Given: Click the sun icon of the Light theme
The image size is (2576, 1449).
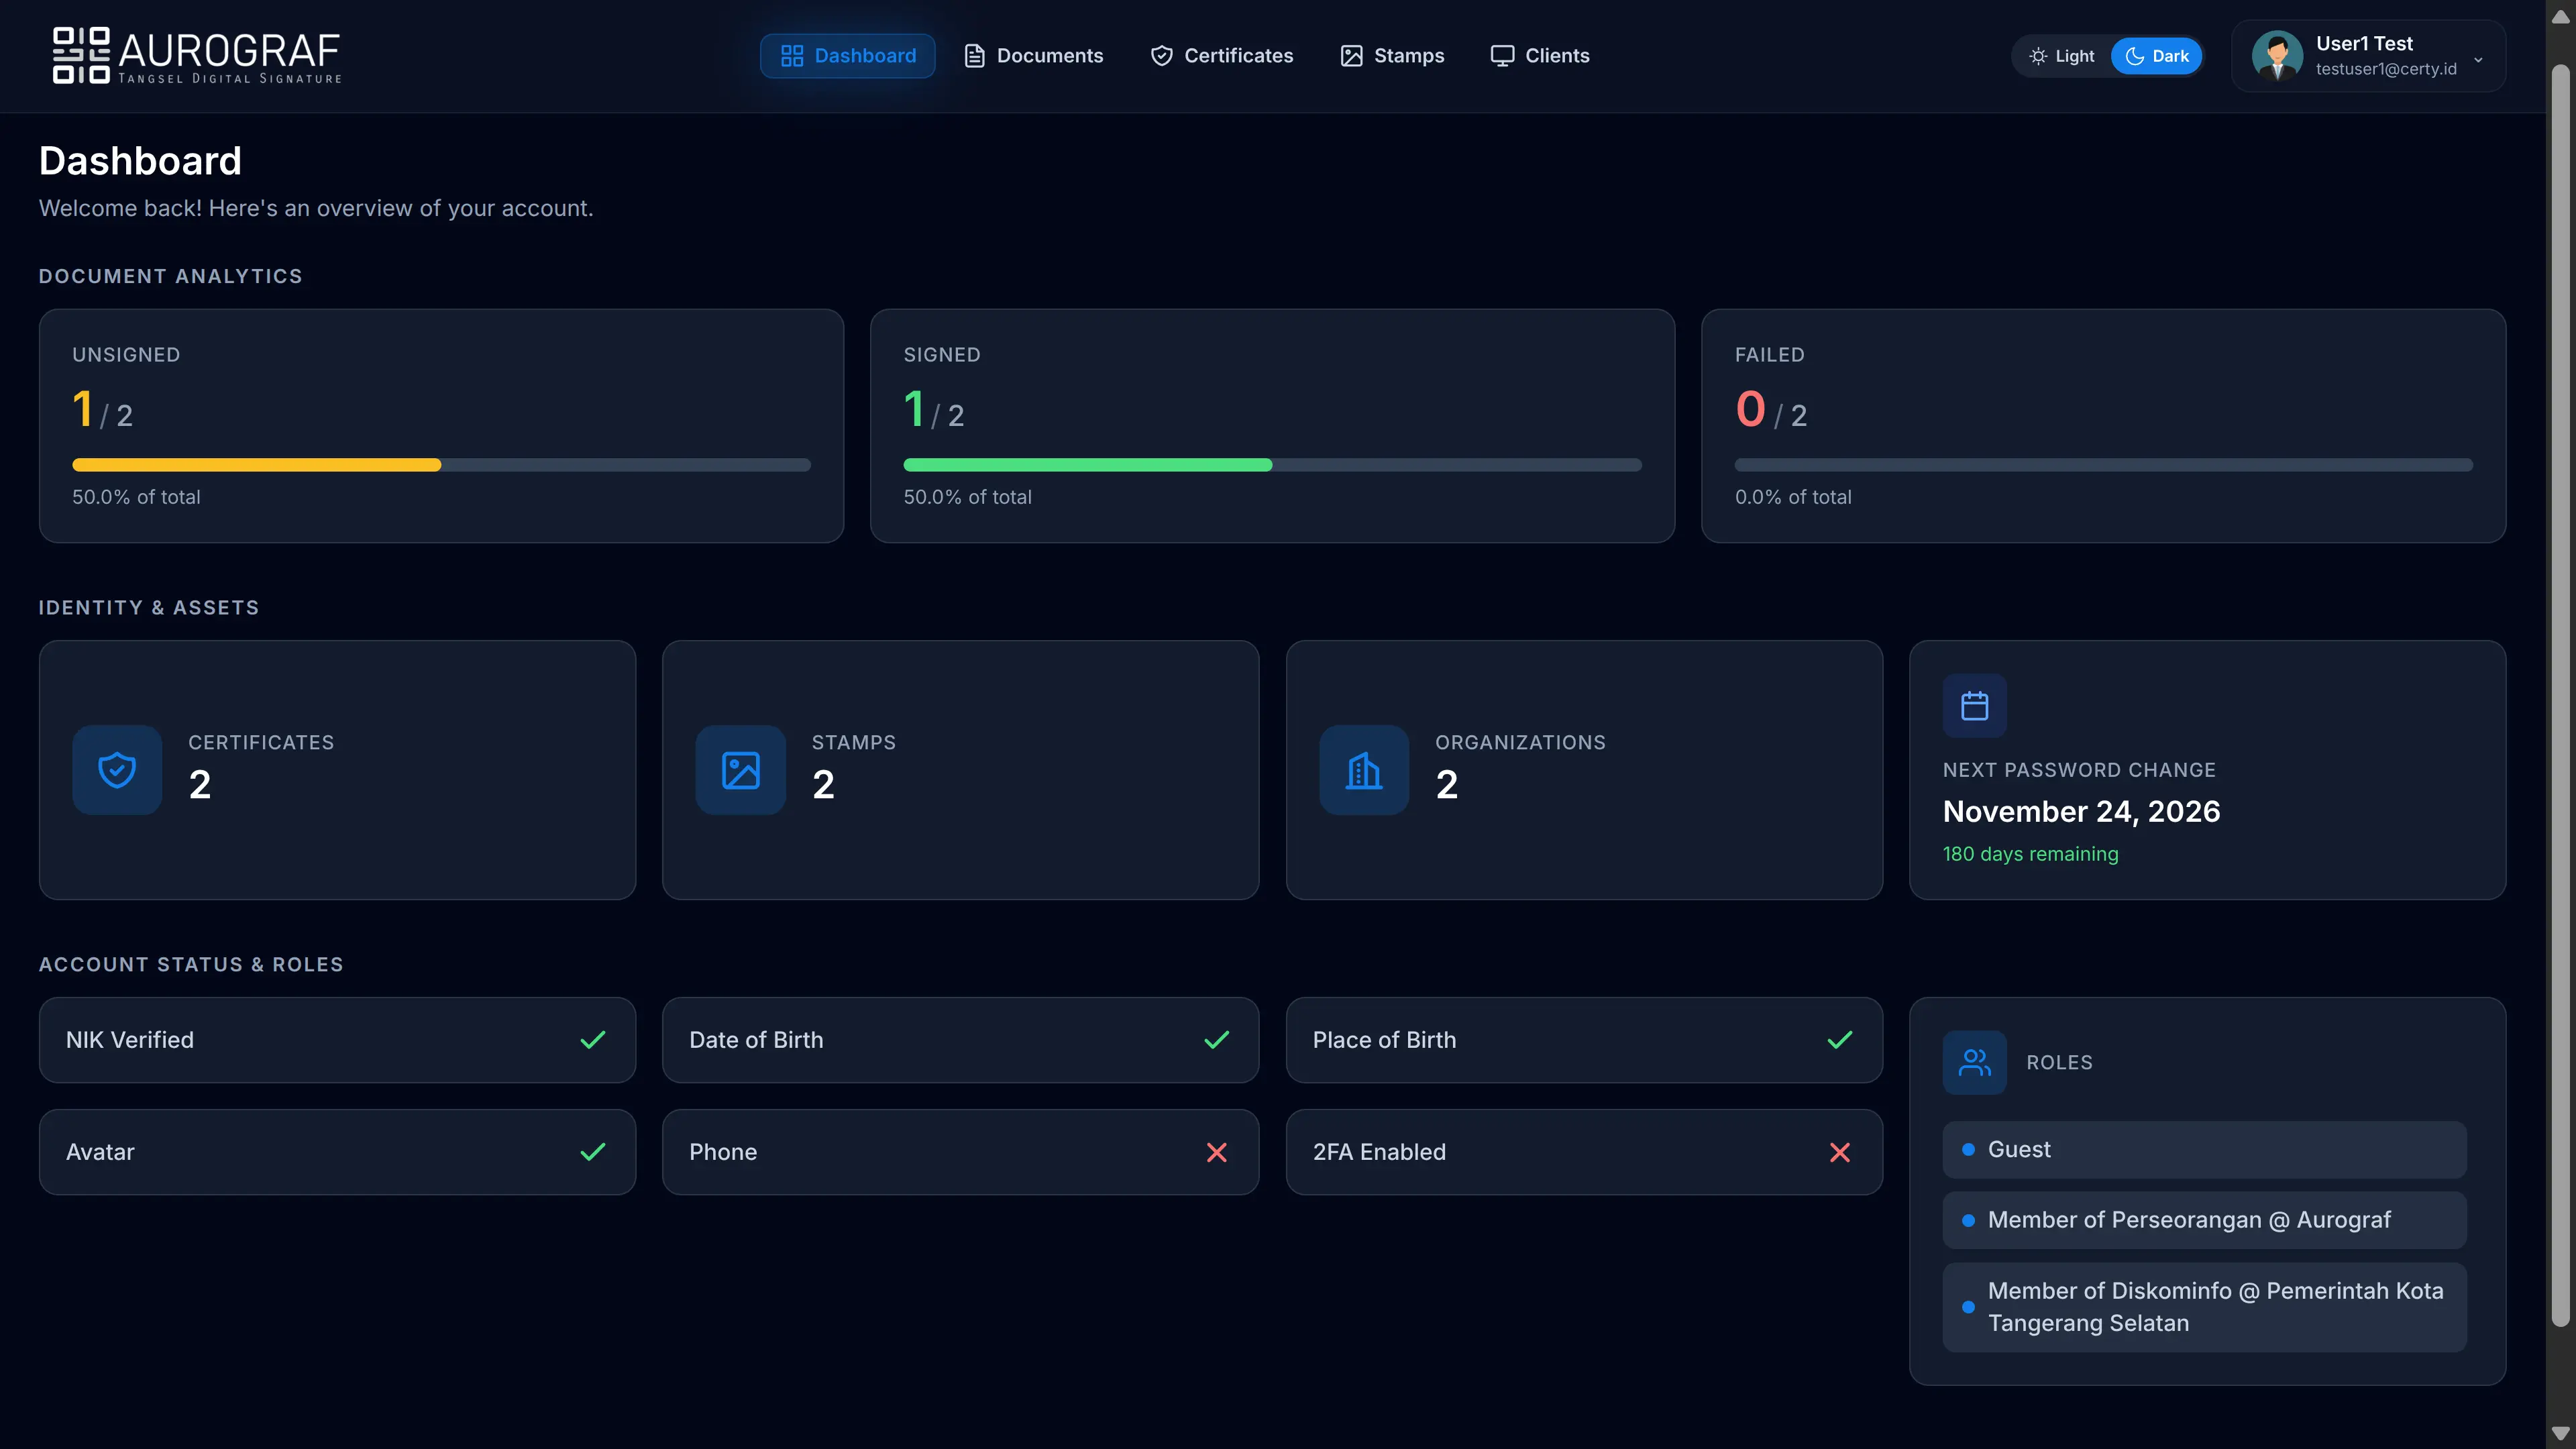Looking at the screenshot, I should click(x=2038, y=56).
